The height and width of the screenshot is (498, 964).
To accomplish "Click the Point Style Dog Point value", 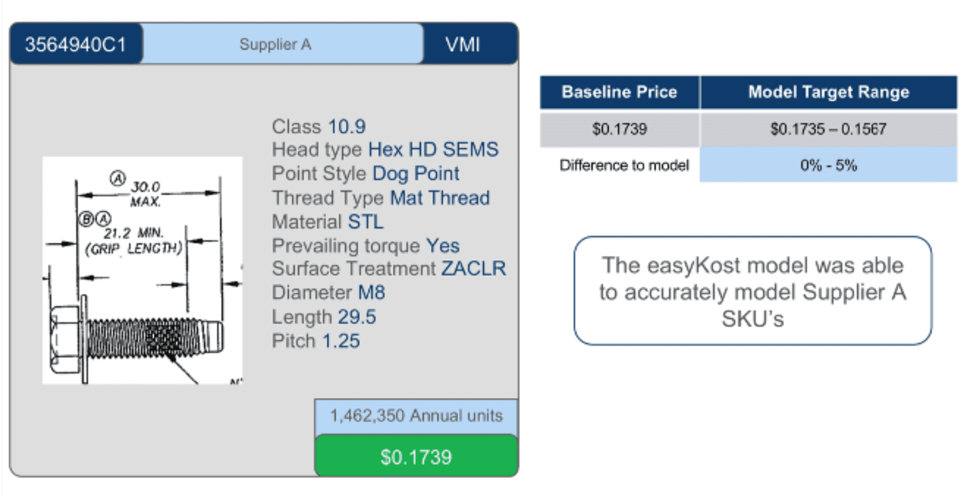I will (x=416, y=173).
